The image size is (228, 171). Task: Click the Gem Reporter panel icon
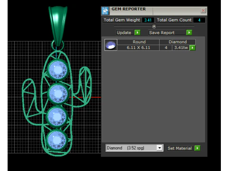pos(105,11)
